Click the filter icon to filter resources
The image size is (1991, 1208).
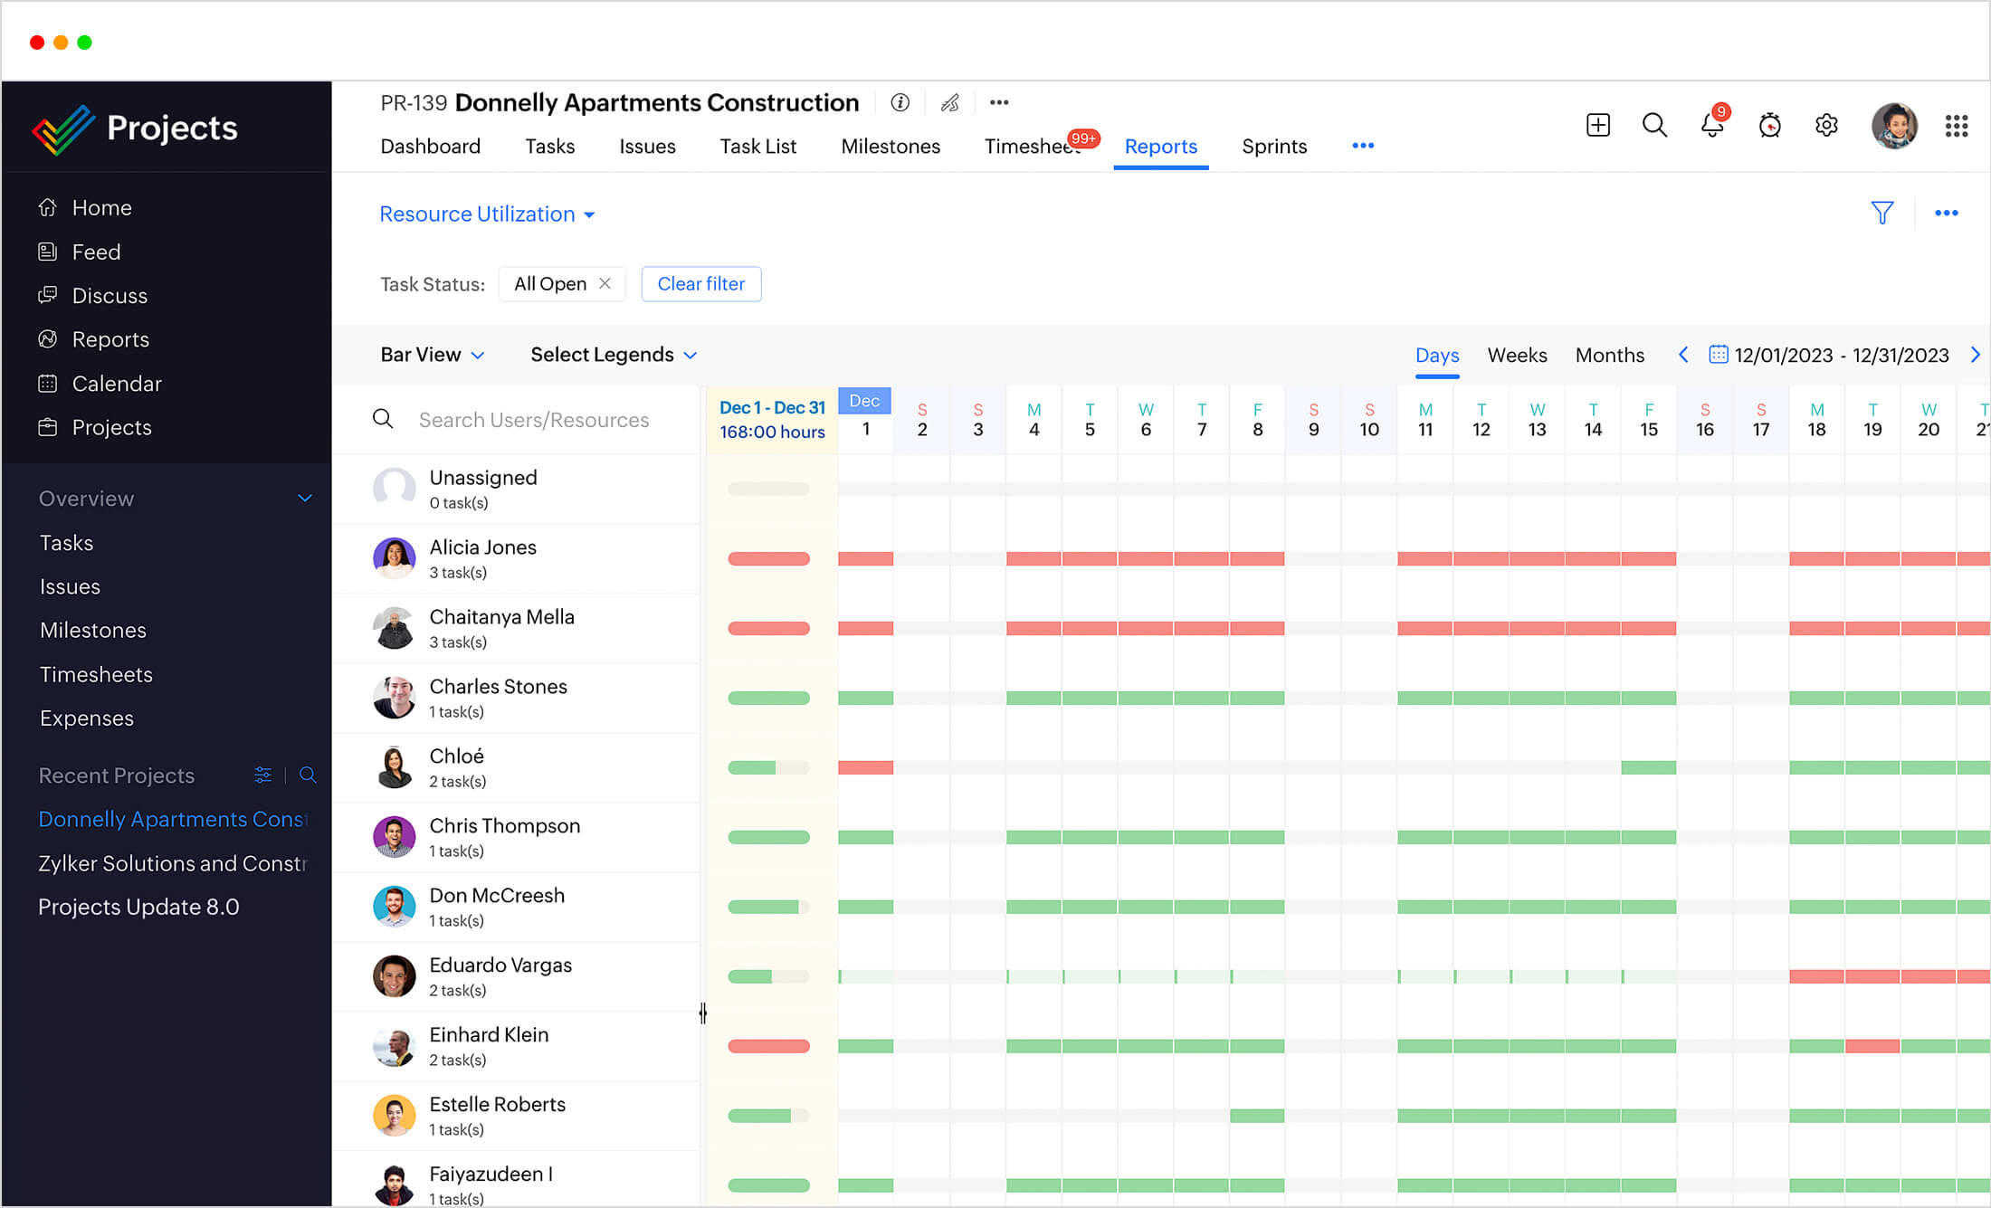[1881, 214]
